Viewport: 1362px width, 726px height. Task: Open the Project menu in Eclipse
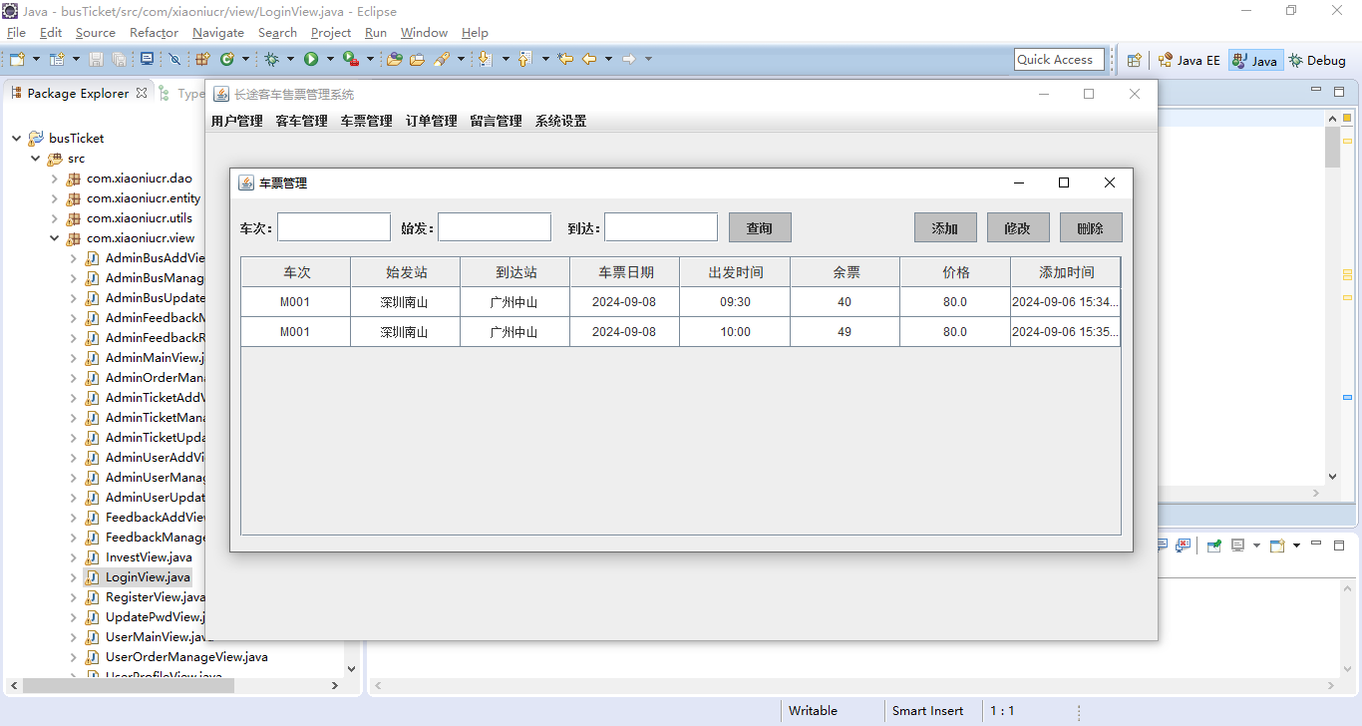click(x=331, y=33)
